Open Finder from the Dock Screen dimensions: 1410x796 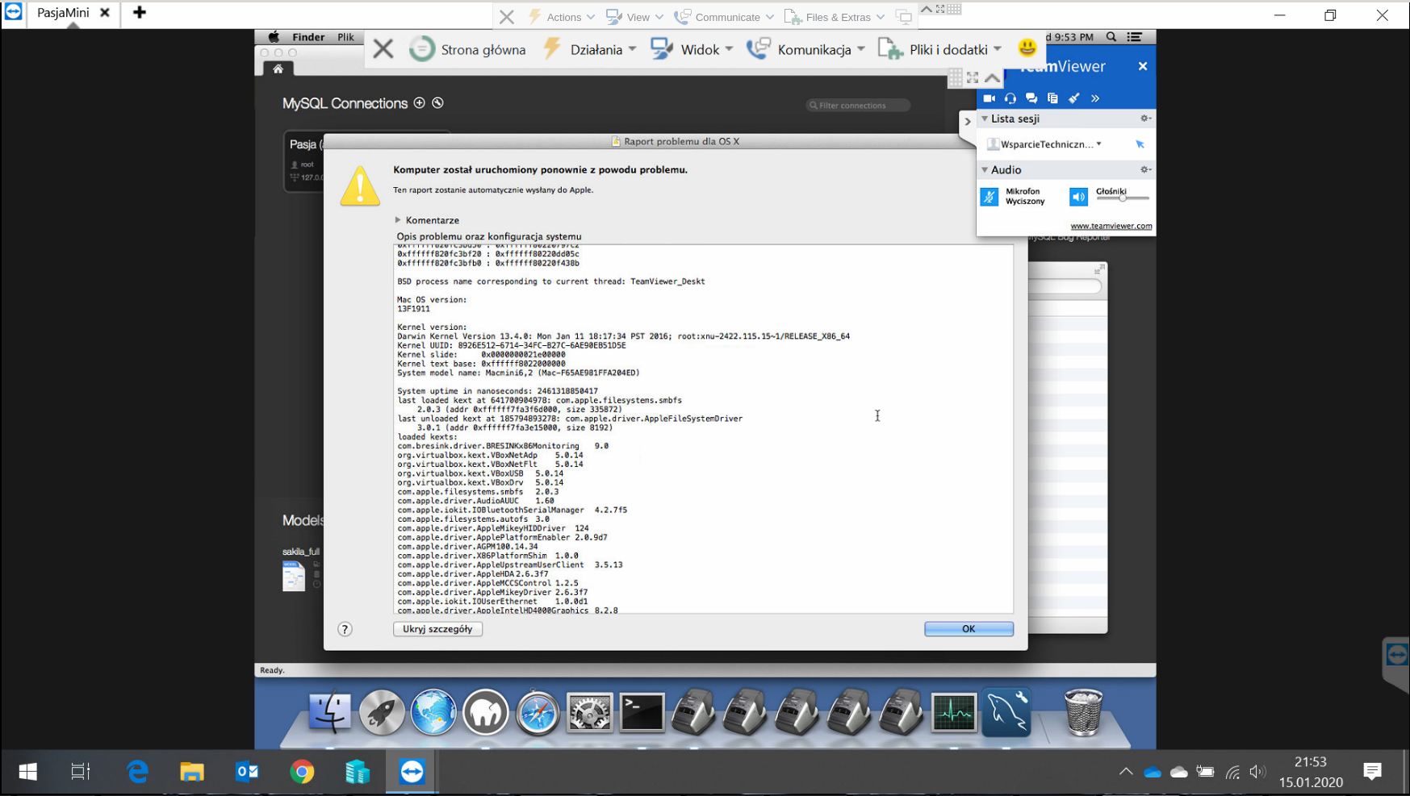[329, 713]
